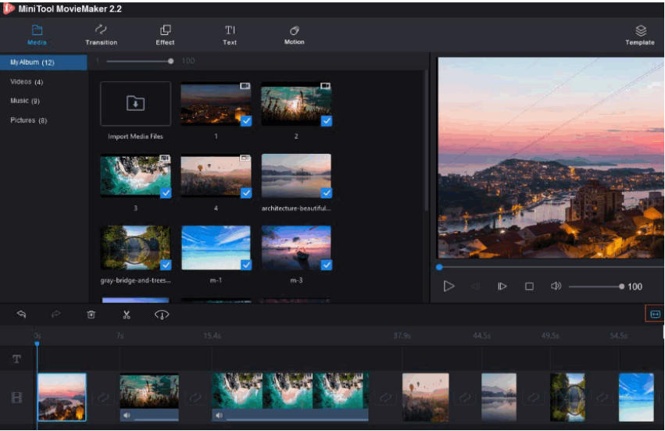This screenshot has height=431, width=665.
Task: Toggle the checkmark on thumbnail m-3
Action: [x=326, y=265]
